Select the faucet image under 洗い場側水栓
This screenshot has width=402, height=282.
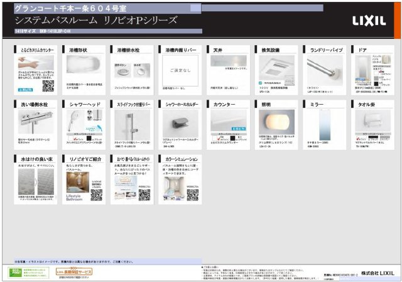36,122
